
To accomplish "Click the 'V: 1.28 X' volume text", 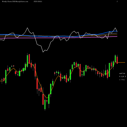I will pos(122,76).
